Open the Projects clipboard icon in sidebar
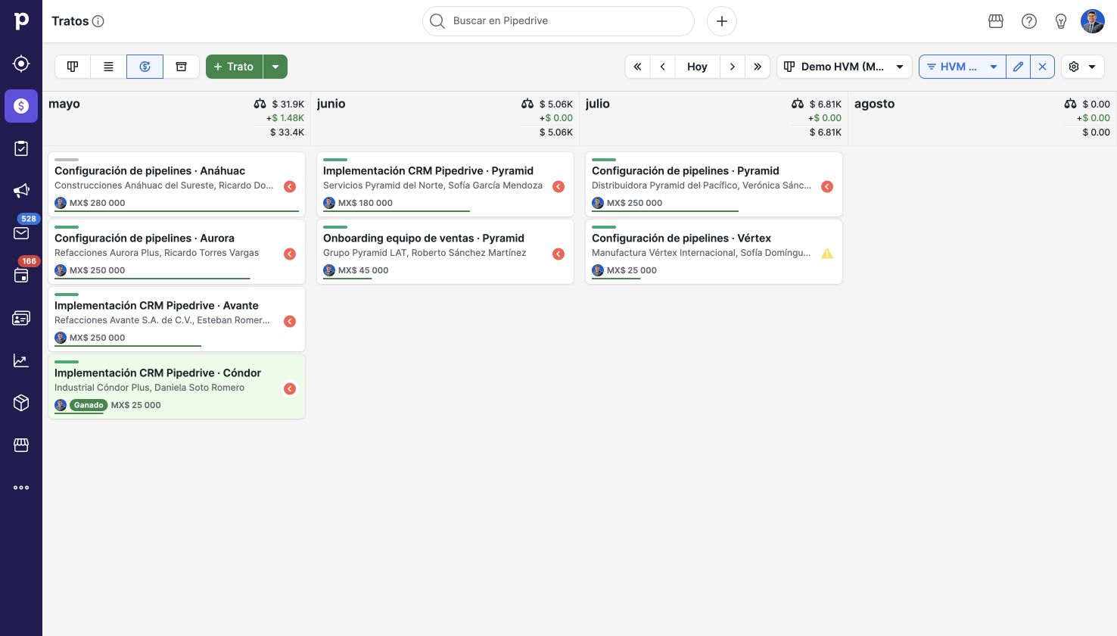 click(21, 148)
